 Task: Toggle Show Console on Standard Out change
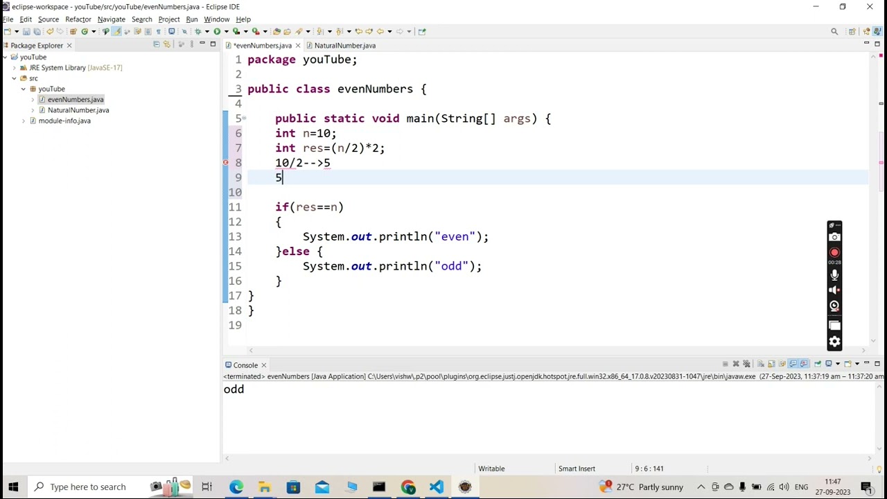[x=793, y=364]
